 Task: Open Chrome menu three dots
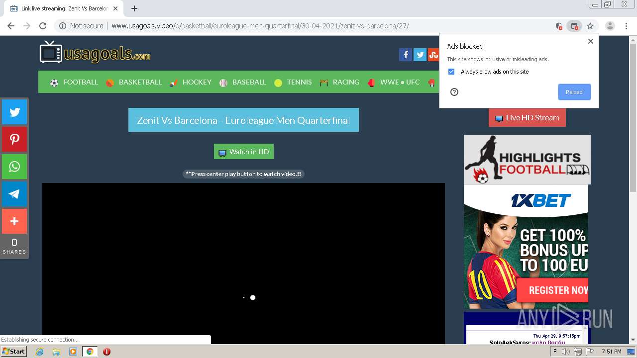coord(626,26)
